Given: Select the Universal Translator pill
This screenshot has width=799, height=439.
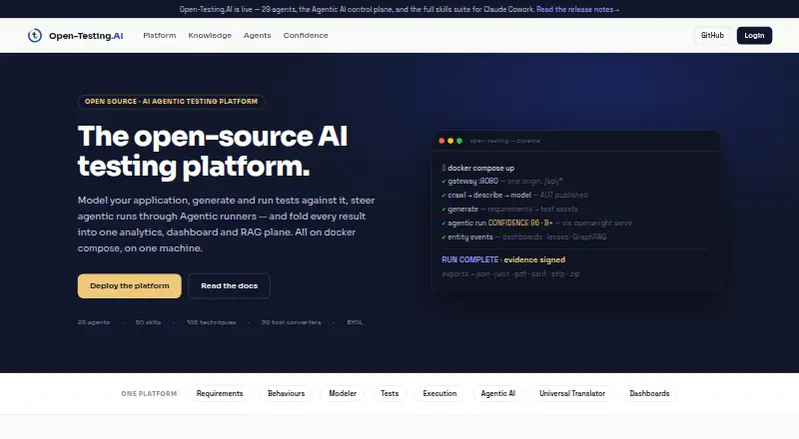Looking at the screenshot, I should pos(572,393).
